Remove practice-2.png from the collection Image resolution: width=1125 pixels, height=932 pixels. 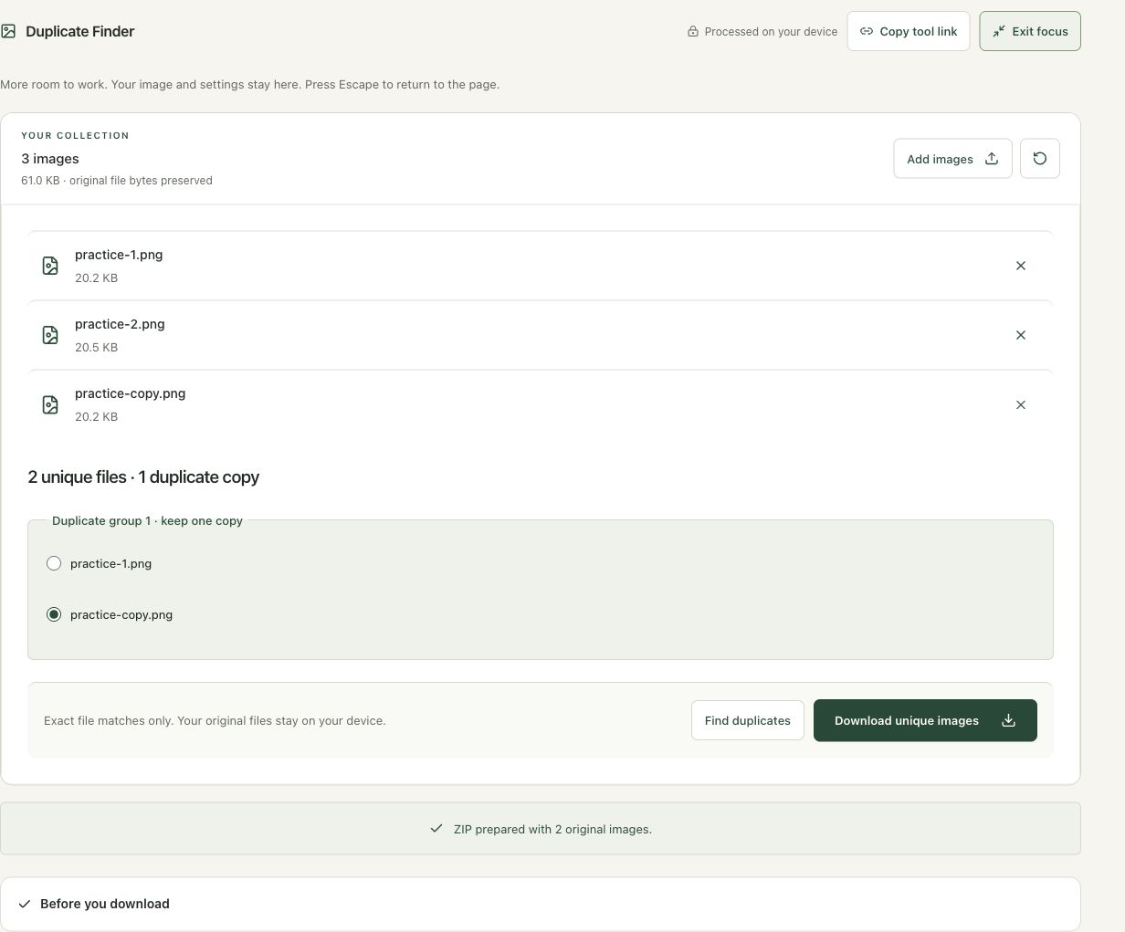(x=1021, y=335)
